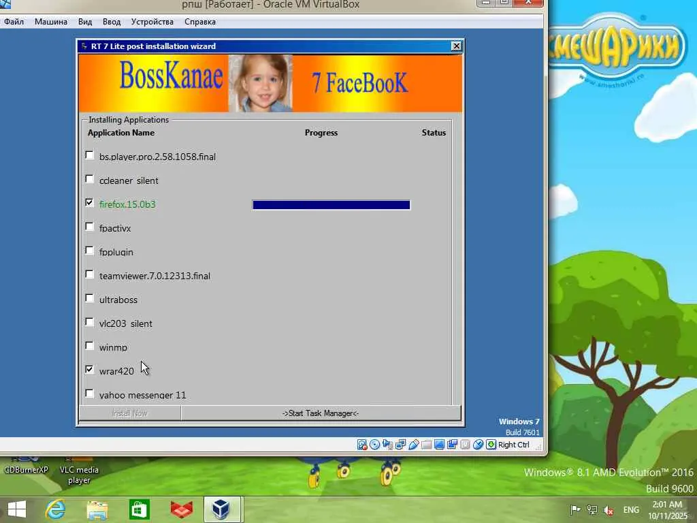The width and height of the screenshot is (697, 523).
Task: Tick the winmp checkbox
Action: click(89, 346)
